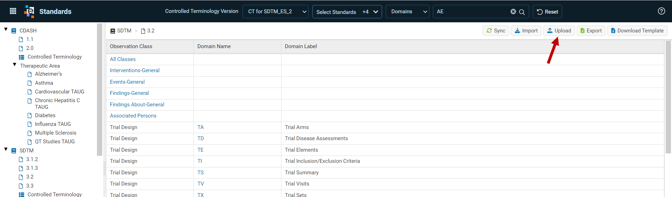Screen dimensions: 672x197
Task: Click the Import button
Action: pos(526,31)
